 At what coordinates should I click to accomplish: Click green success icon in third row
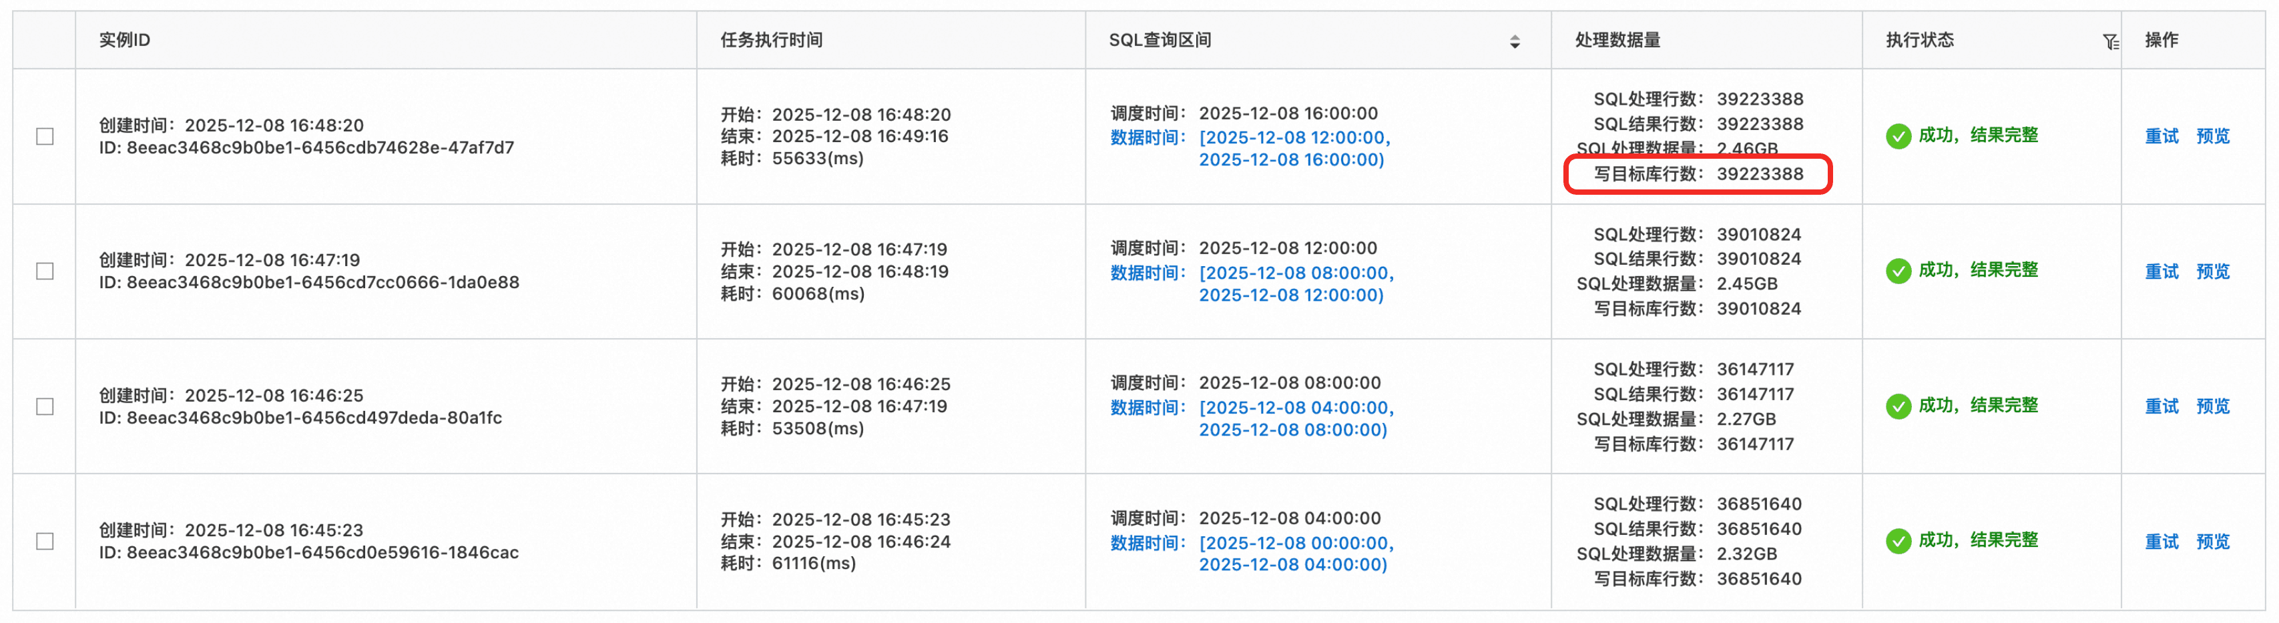point(1898,406)
